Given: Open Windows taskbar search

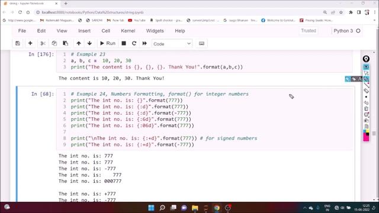Looking at the screenshot, I should point(162,208).
